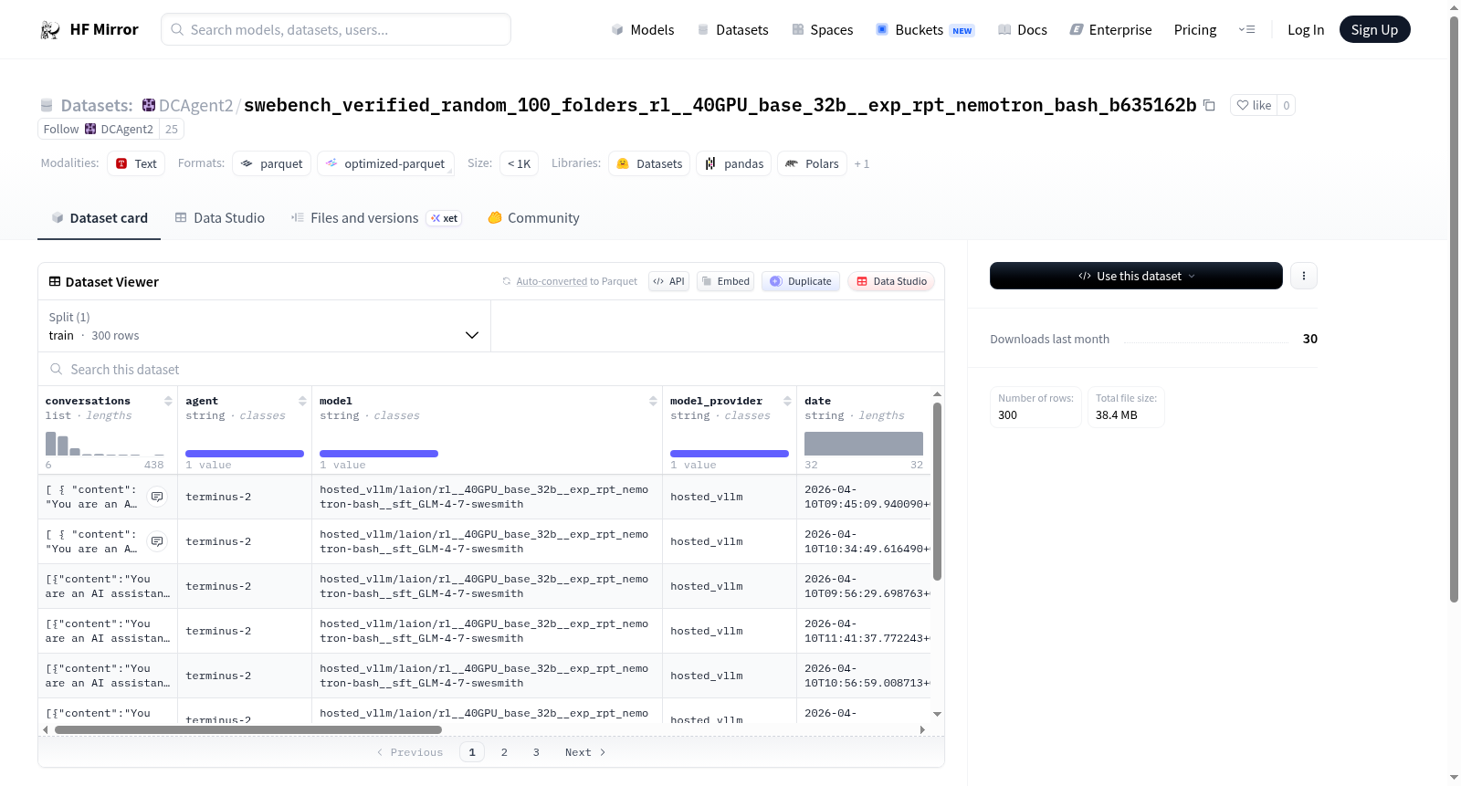
Task: Sort the conversations column
Action: click(168, 402)
